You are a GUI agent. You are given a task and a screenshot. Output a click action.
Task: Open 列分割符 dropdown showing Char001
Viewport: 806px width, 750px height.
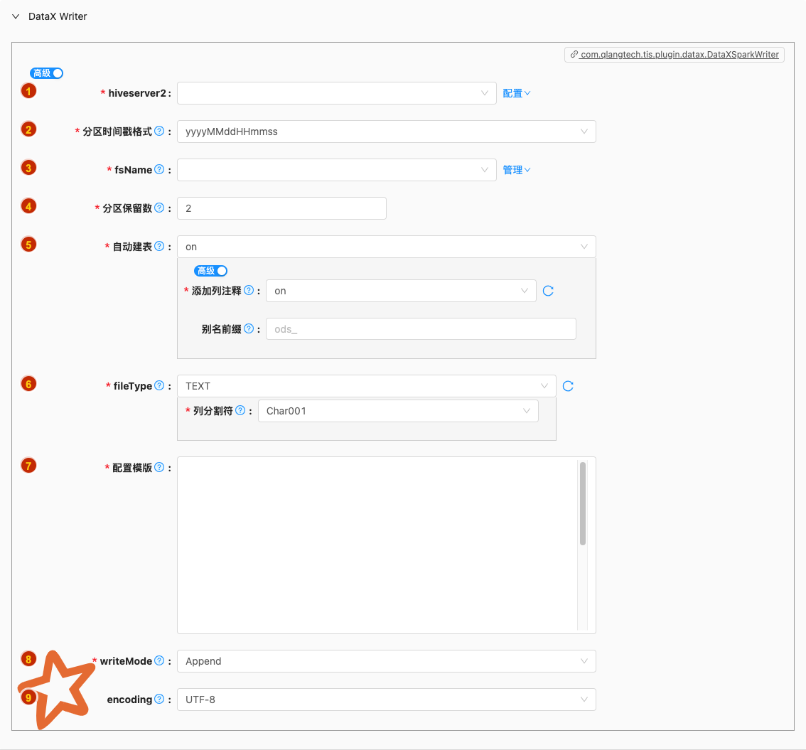398,411
